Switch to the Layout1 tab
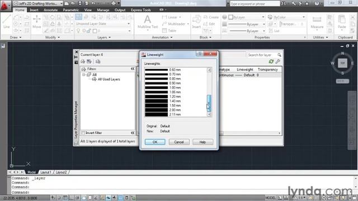Viewport: 358px width, 201px height. click(46, 172)
